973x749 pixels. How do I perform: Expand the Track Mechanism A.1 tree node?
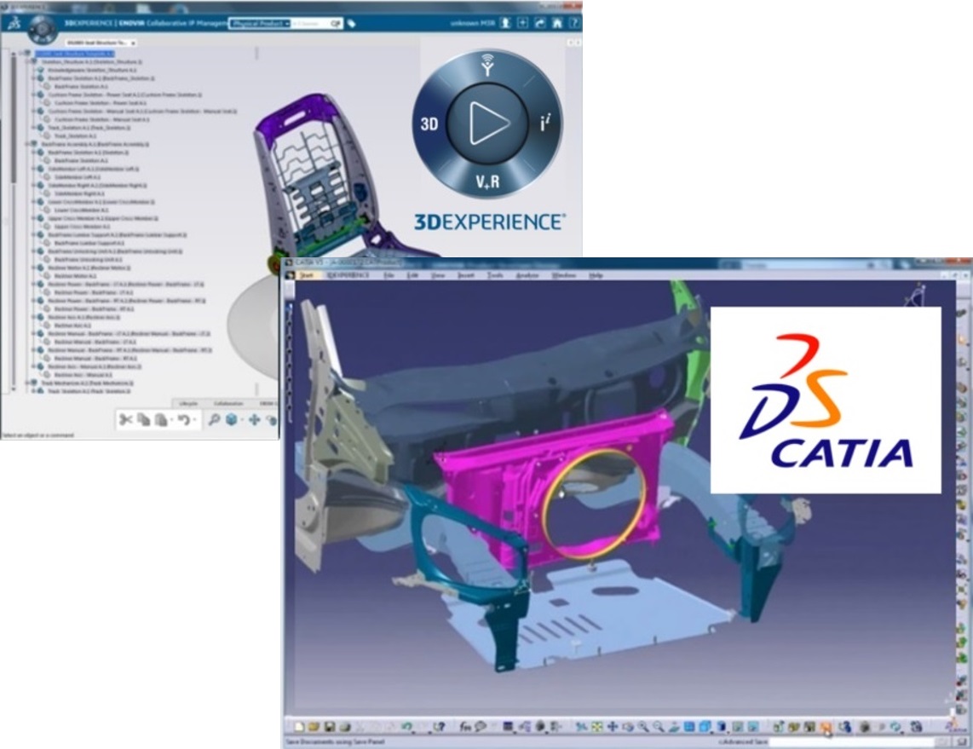point(27,383)
